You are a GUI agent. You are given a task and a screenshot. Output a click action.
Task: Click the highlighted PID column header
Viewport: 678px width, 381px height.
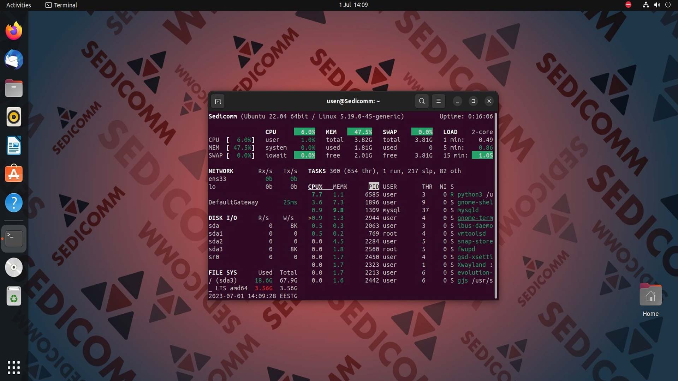click(x=374, y=187)
